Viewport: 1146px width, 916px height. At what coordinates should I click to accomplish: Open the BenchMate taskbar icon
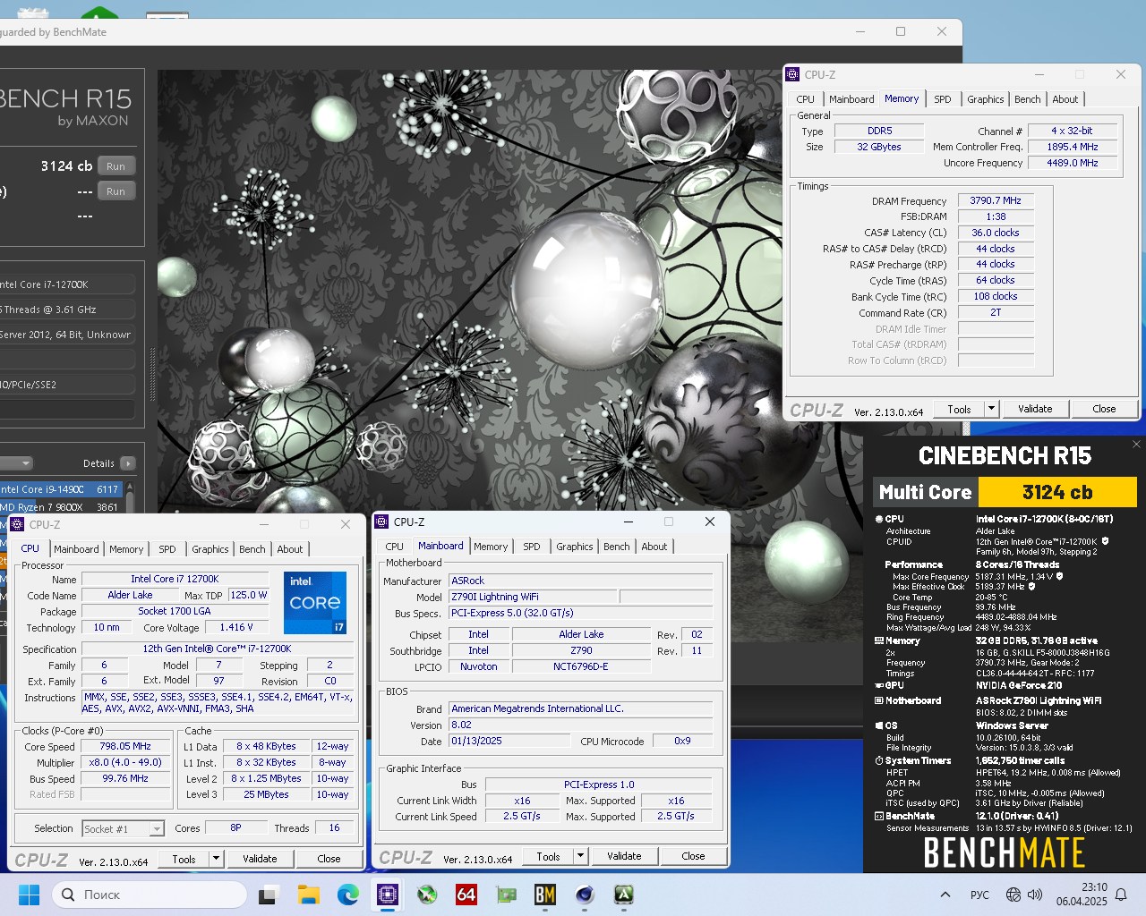point(545,895)
